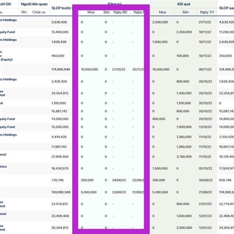Click the 'Tên' sub-header
Viewport: 234px width, 234px height.
[x=24, y=12]
